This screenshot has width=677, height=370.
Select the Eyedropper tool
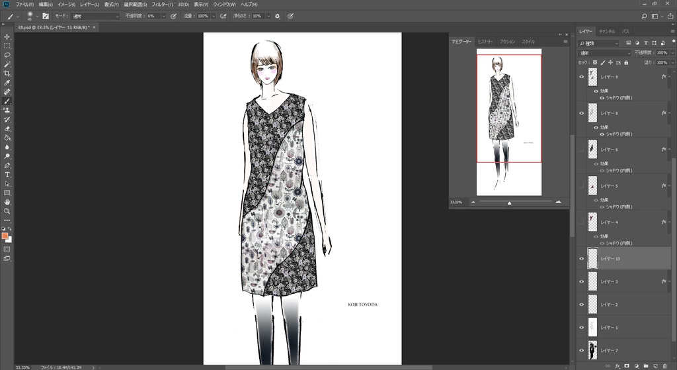point(7,83)
